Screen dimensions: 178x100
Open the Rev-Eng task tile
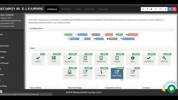(101, 73)
